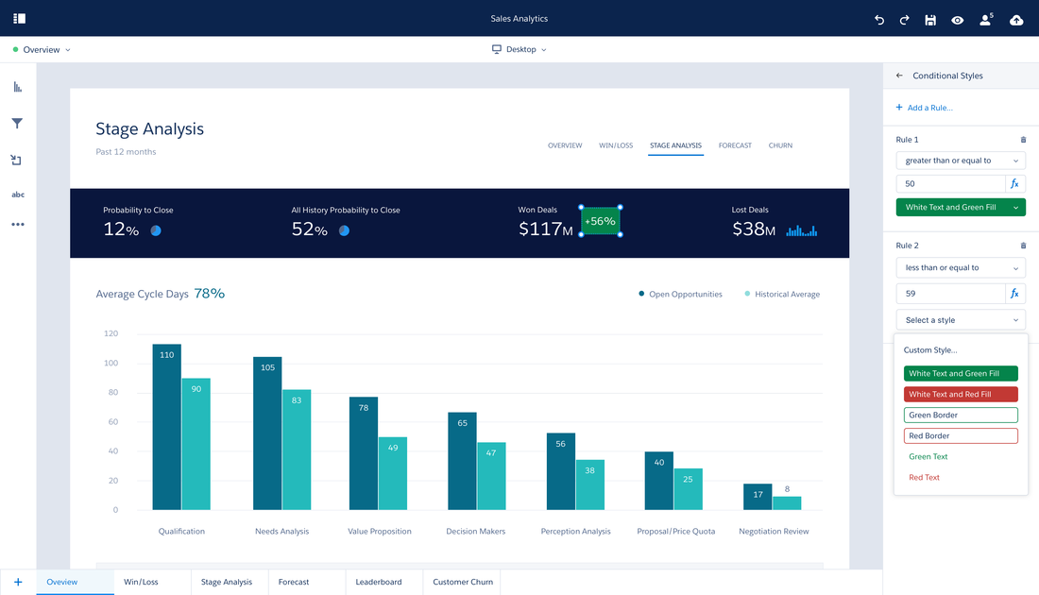Click Needs Analysis bar labeled 83

pyautogui.click(x=297, y=450)
